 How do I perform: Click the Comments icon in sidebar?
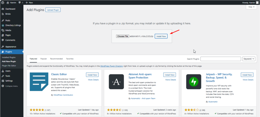[x=3, y=40]
